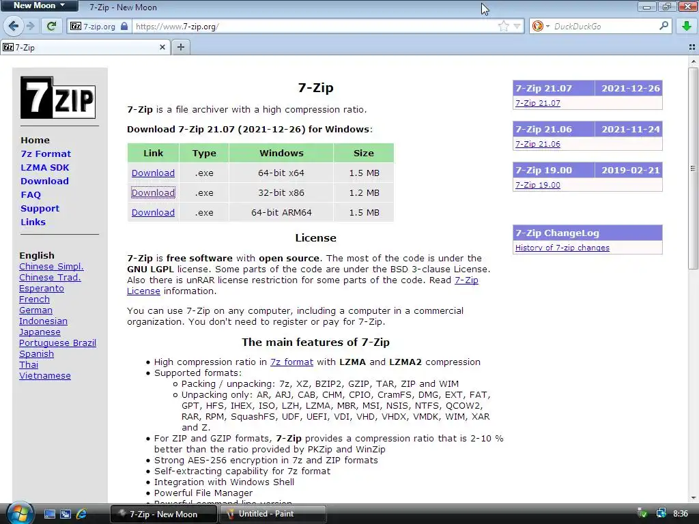The width and height of the screenshot is (699, 524).
Task: Download the 64-bit x64 installer
Action: click(x=153, y=173)
